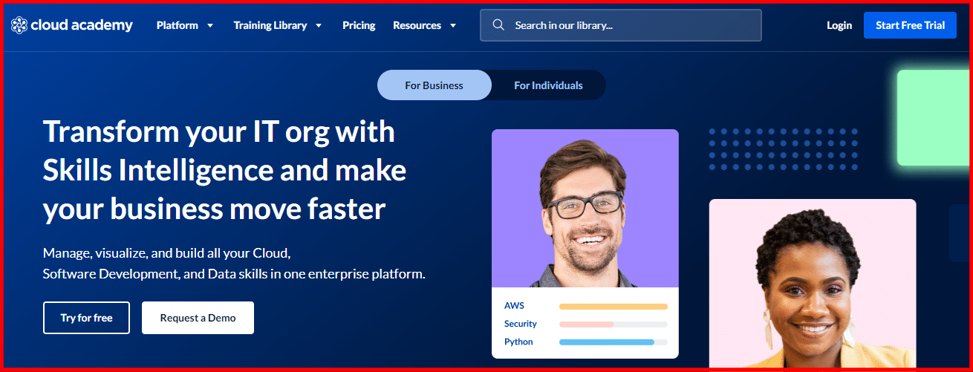Click the Security skill progress bar
The image size is (973, 372).
pos(614,324)
